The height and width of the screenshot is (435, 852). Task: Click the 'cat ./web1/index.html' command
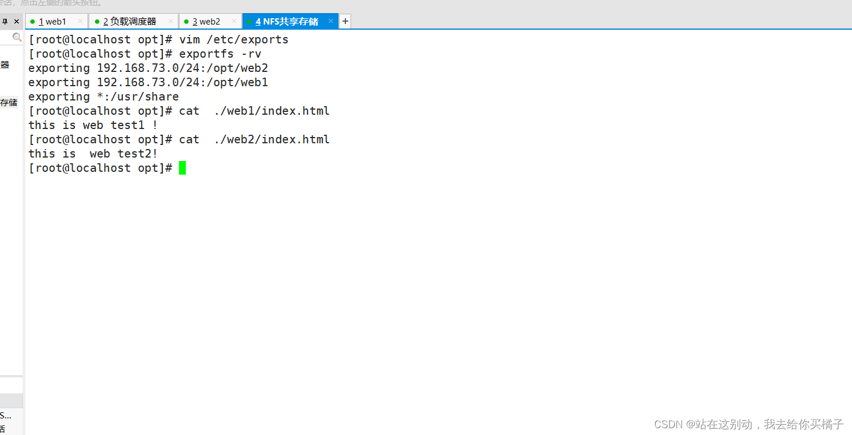(254, 111)
